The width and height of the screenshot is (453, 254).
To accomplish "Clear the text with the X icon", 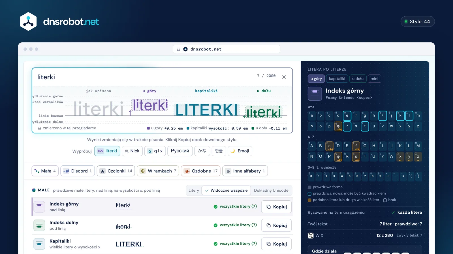I will [x=284, y=77].
